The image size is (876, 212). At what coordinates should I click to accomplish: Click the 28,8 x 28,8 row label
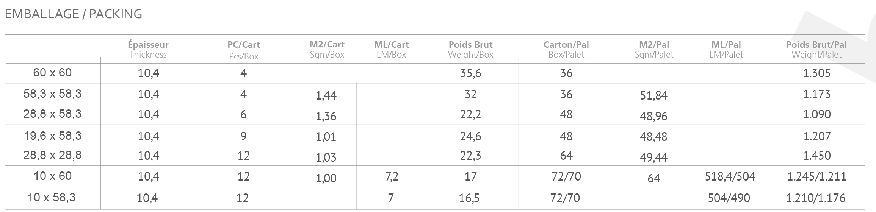52,155
